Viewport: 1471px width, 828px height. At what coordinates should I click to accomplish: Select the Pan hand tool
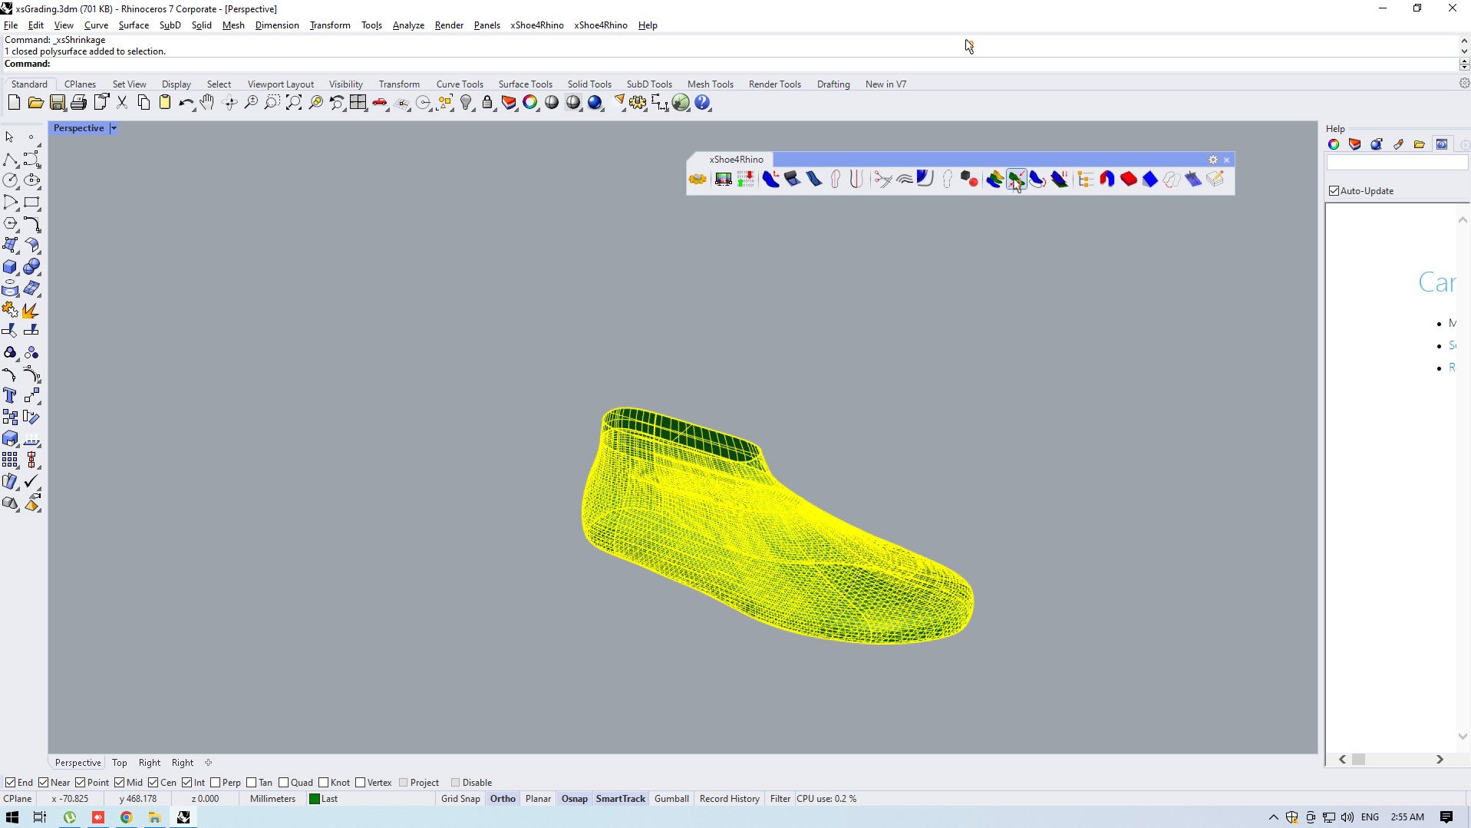click(207, 103)
